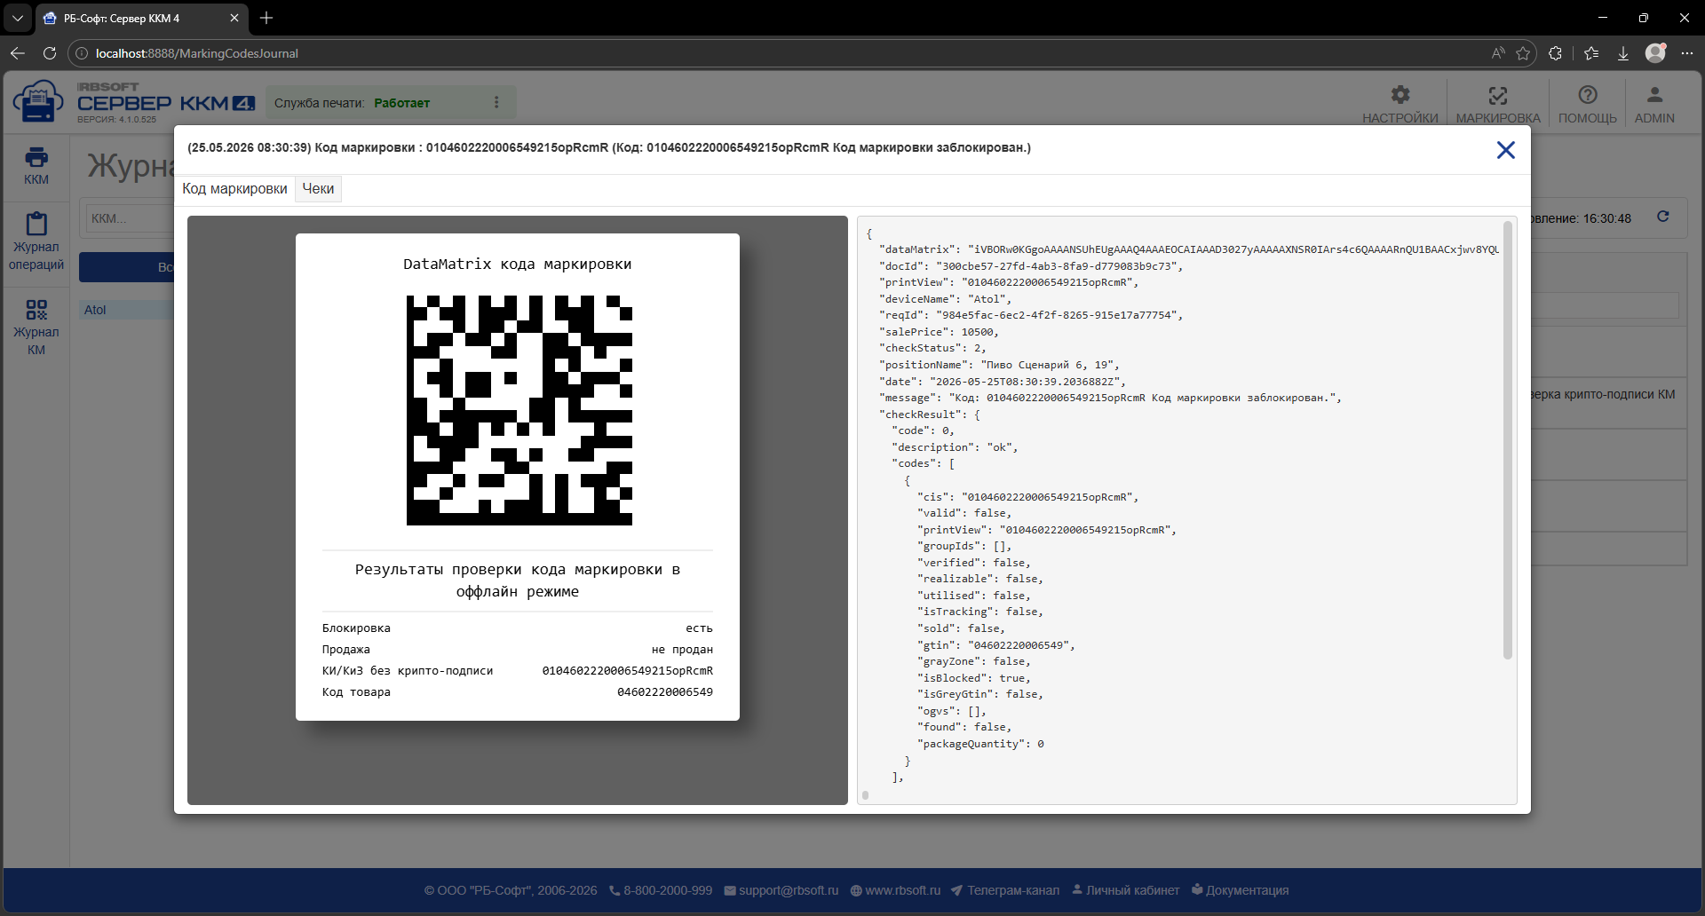
Task: Switch to the Чеки tab
Action: 318,188
